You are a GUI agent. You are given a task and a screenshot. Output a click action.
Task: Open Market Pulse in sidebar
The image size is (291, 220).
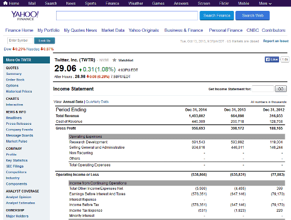pos(17,141)
